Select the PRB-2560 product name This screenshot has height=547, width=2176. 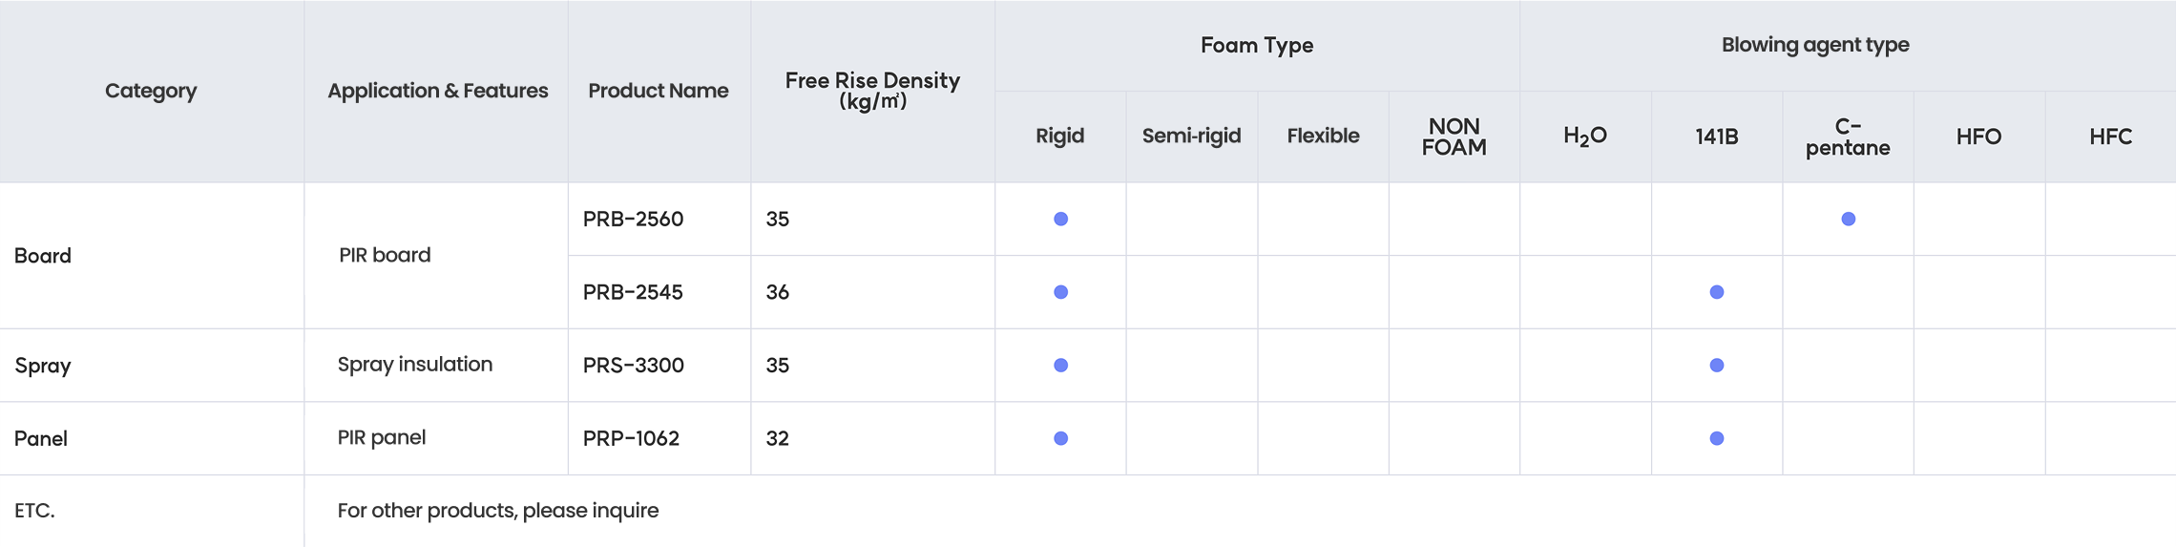pyautogui.click(x=633, y=219)
